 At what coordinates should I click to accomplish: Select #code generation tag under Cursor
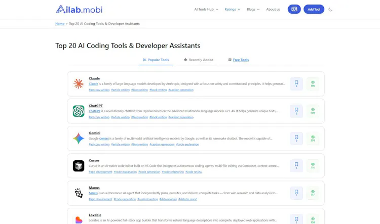coord(149,172)
